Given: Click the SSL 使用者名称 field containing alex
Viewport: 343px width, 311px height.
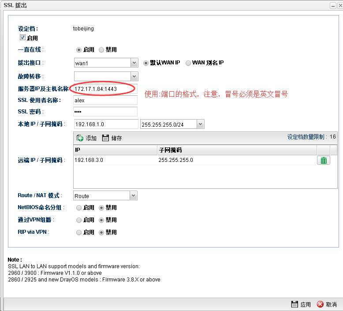Looking at the screenshot, I should 105,100.
